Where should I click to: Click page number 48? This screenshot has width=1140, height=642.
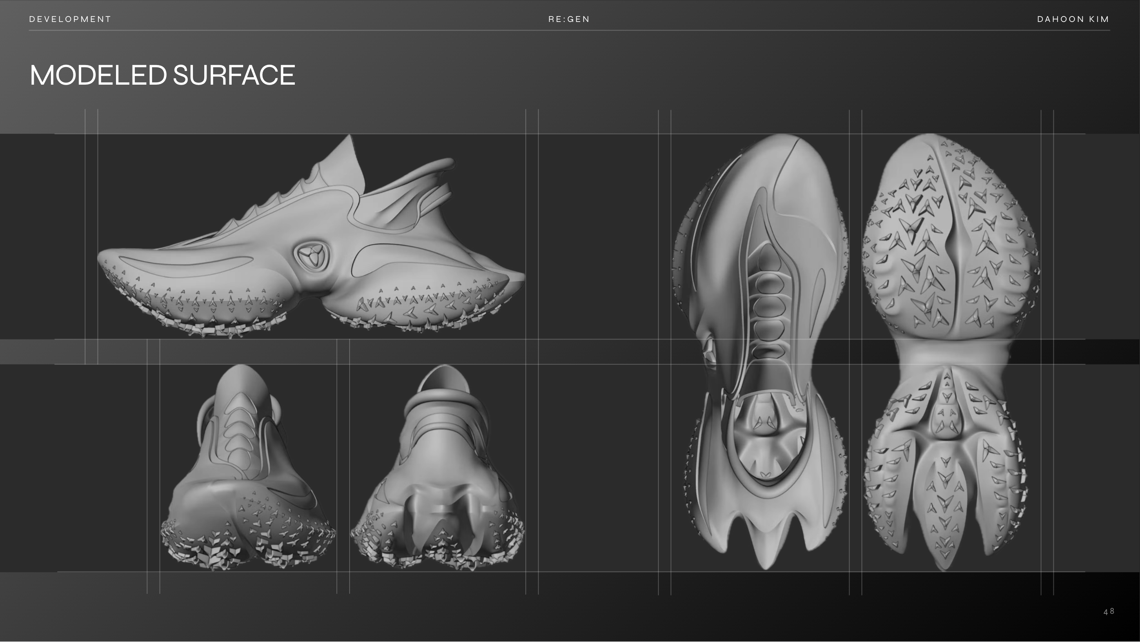pos(1109,611)
